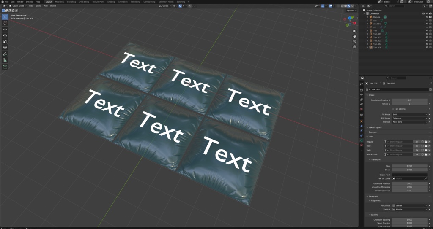The width and height of the screenshot is (433, 229).
Task: Open the File menu
Action: (x=7, y=2)
